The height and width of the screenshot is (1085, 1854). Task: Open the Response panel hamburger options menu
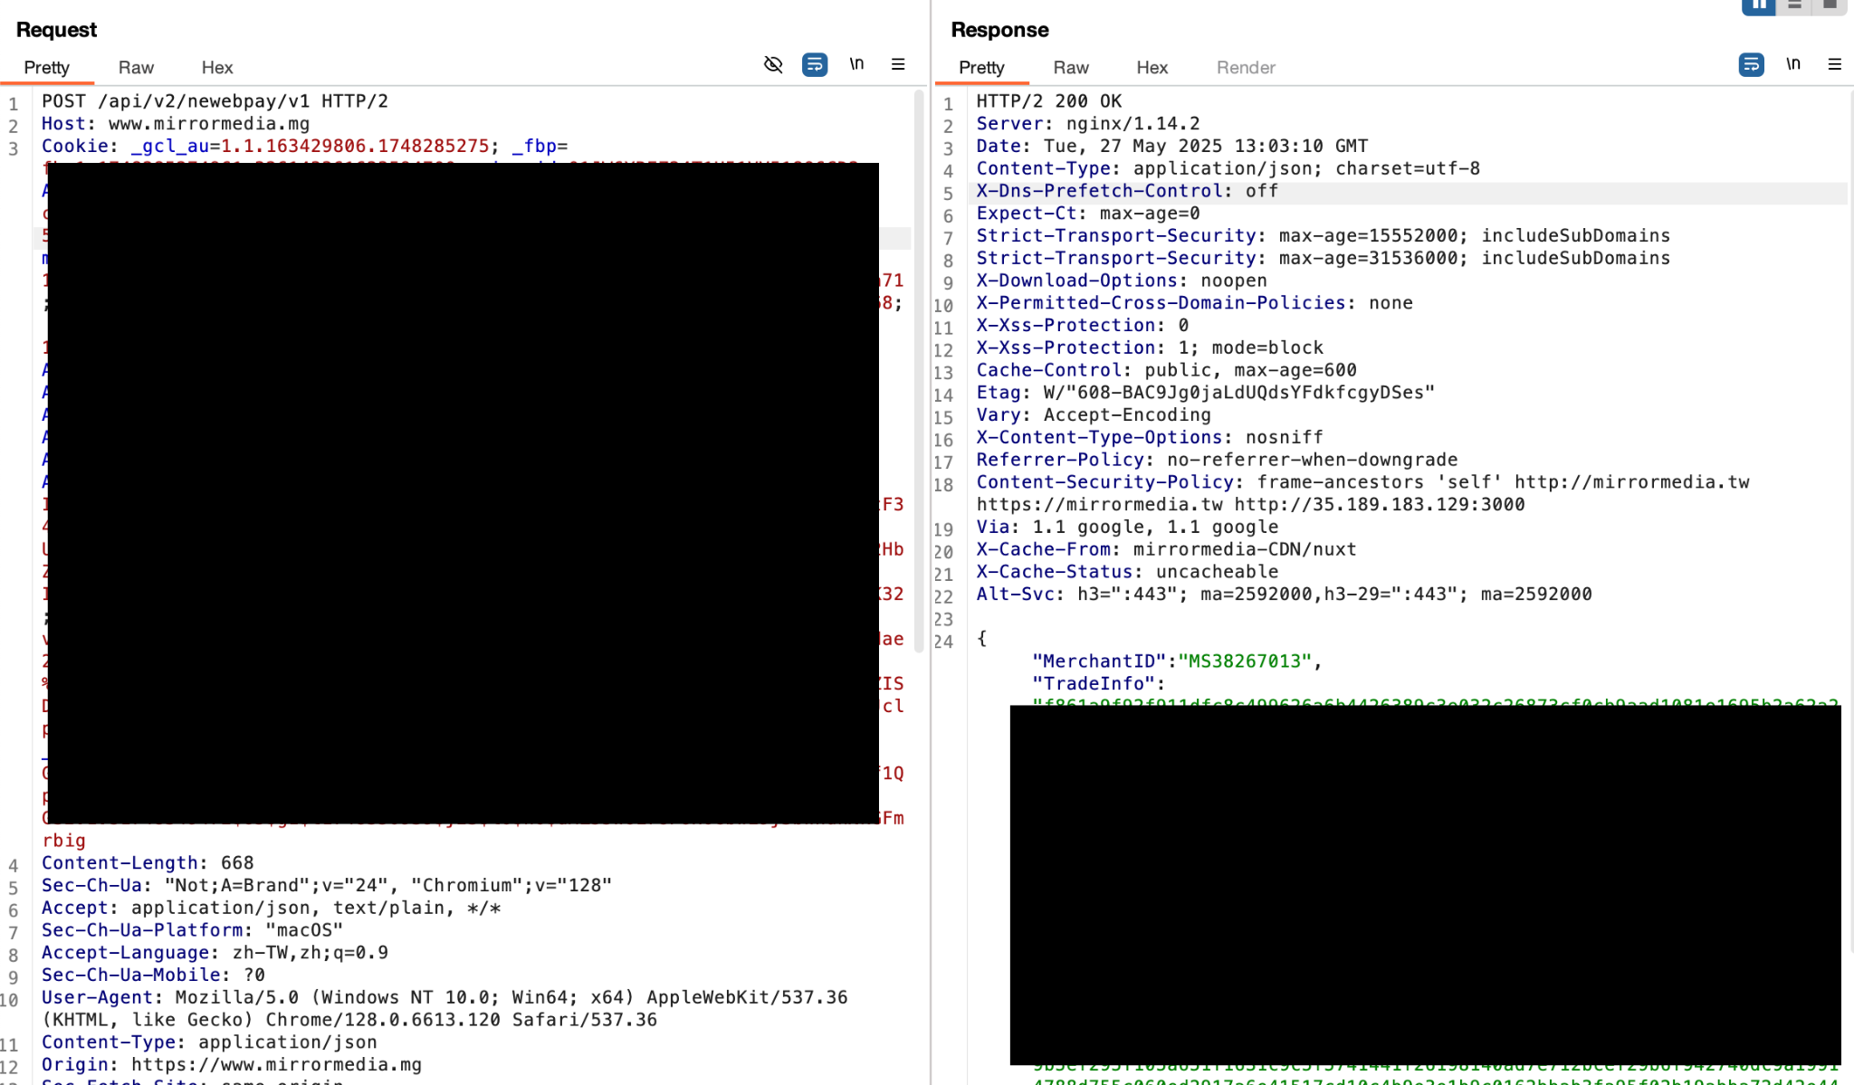[x=1835, y=64]
